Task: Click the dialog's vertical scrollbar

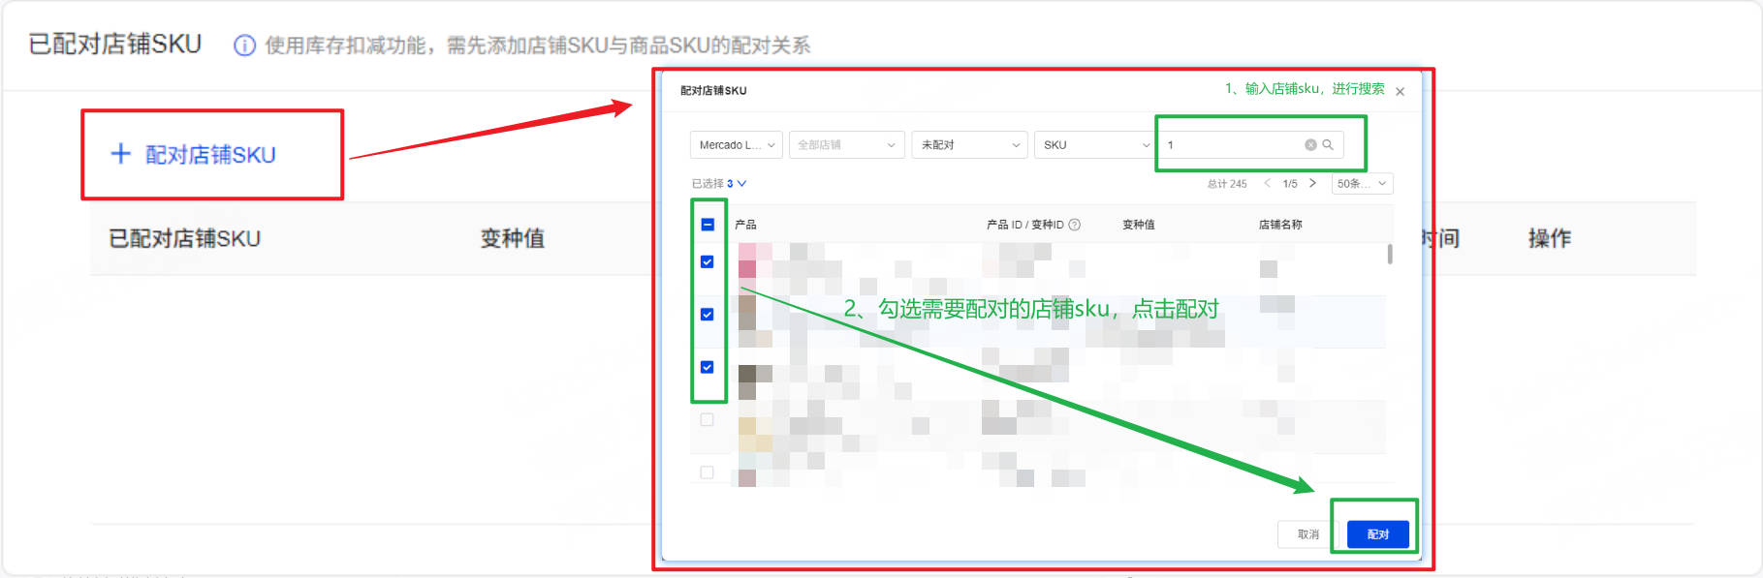Action: coord(1390,254)
